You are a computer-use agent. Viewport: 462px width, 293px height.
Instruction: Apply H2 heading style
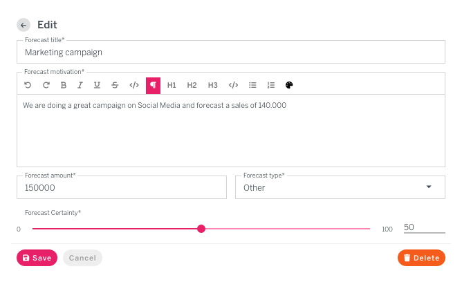pyautogui.click(x=192, y=85)
